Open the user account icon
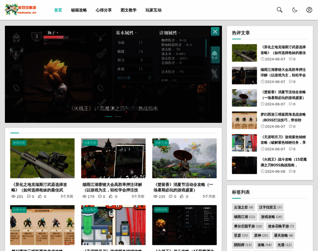318x251 pixels. click(x=309, y=10)
